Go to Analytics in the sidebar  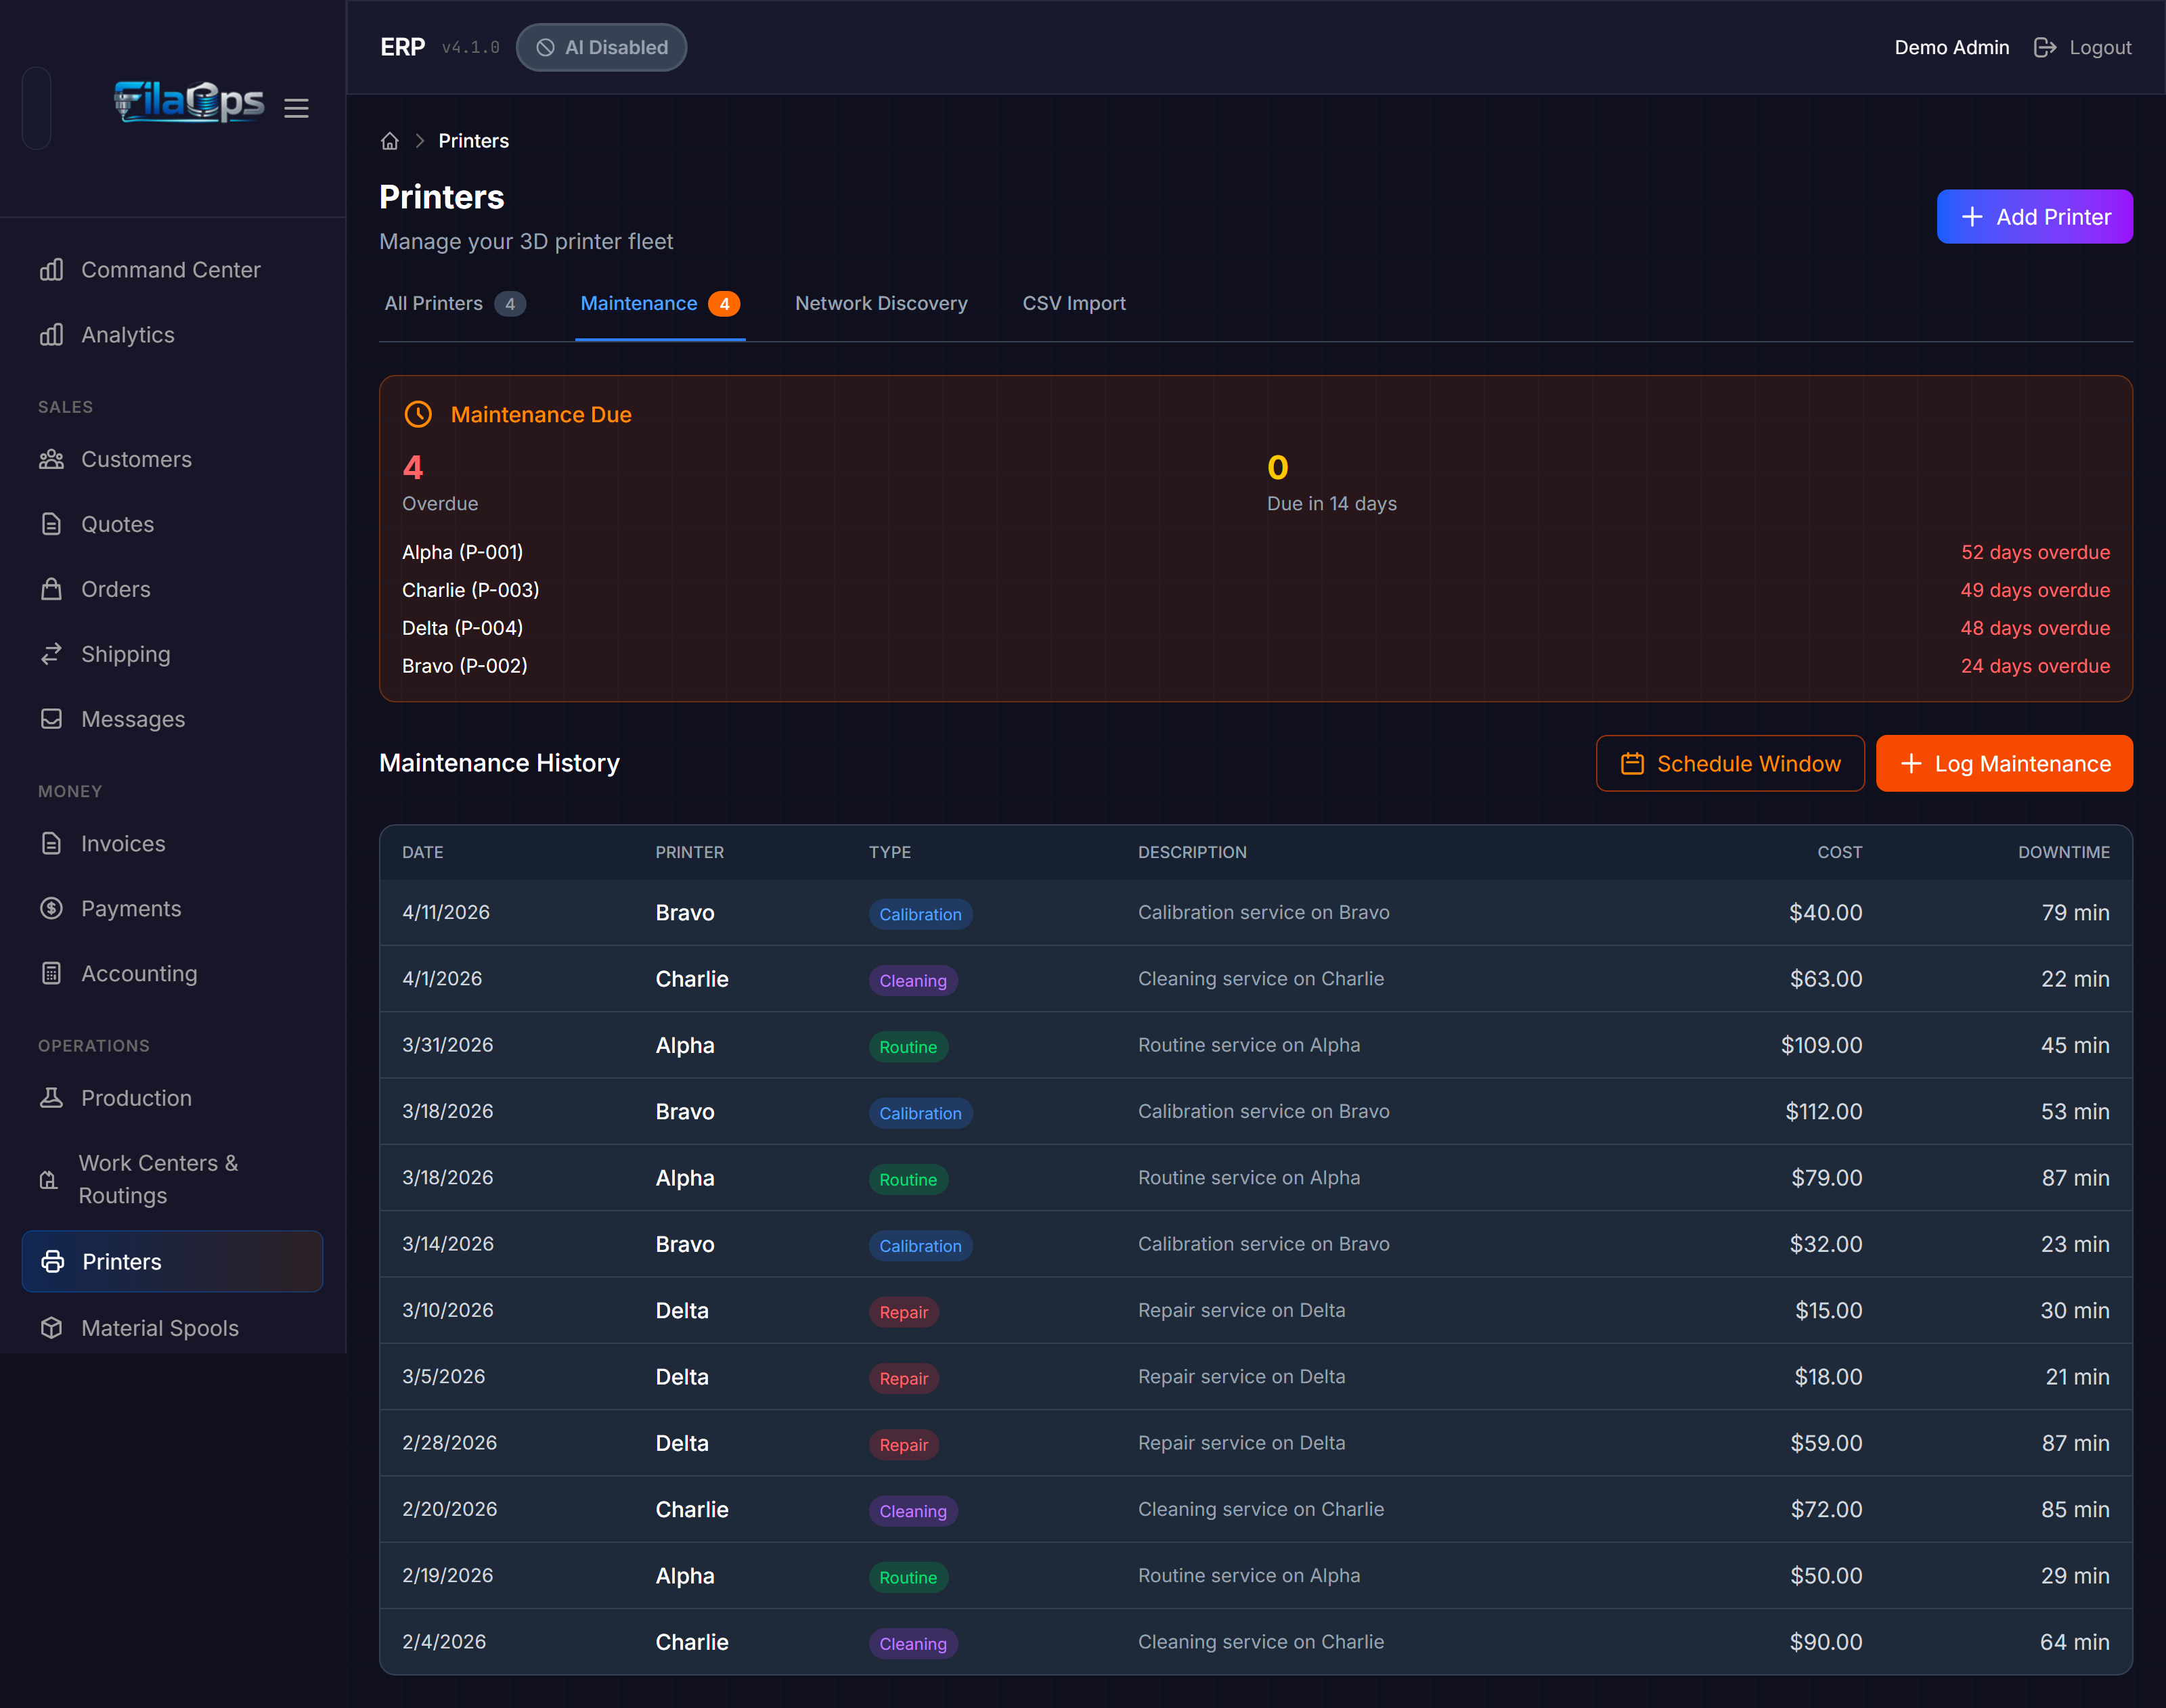coord(172,335)
